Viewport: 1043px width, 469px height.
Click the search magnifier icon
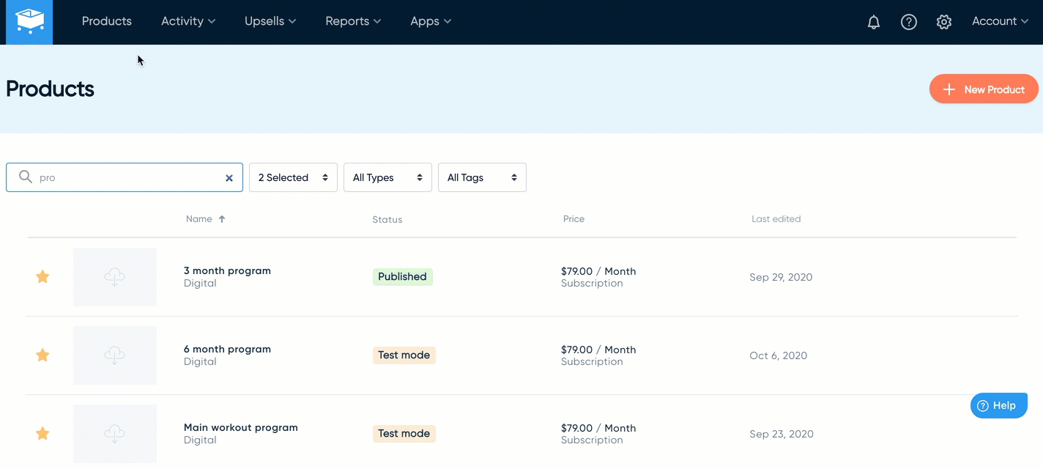26,177
